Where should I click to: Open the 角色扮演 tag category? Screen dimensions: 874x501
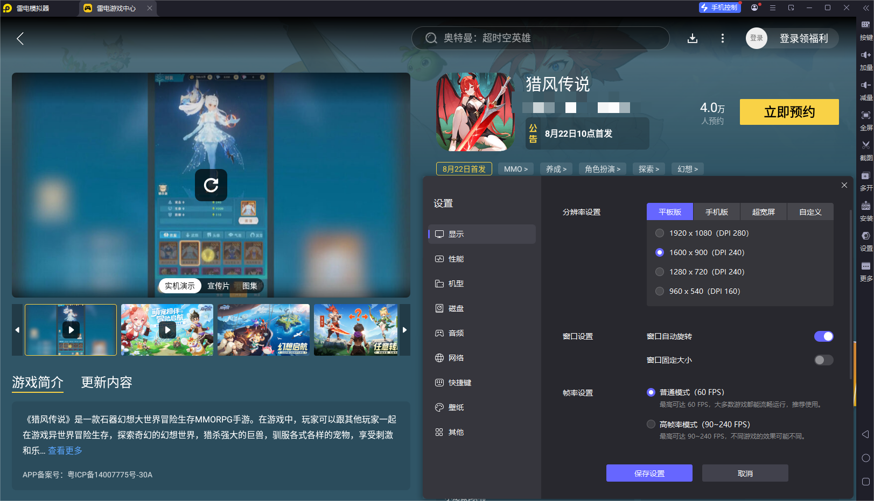tap(603, 169)
